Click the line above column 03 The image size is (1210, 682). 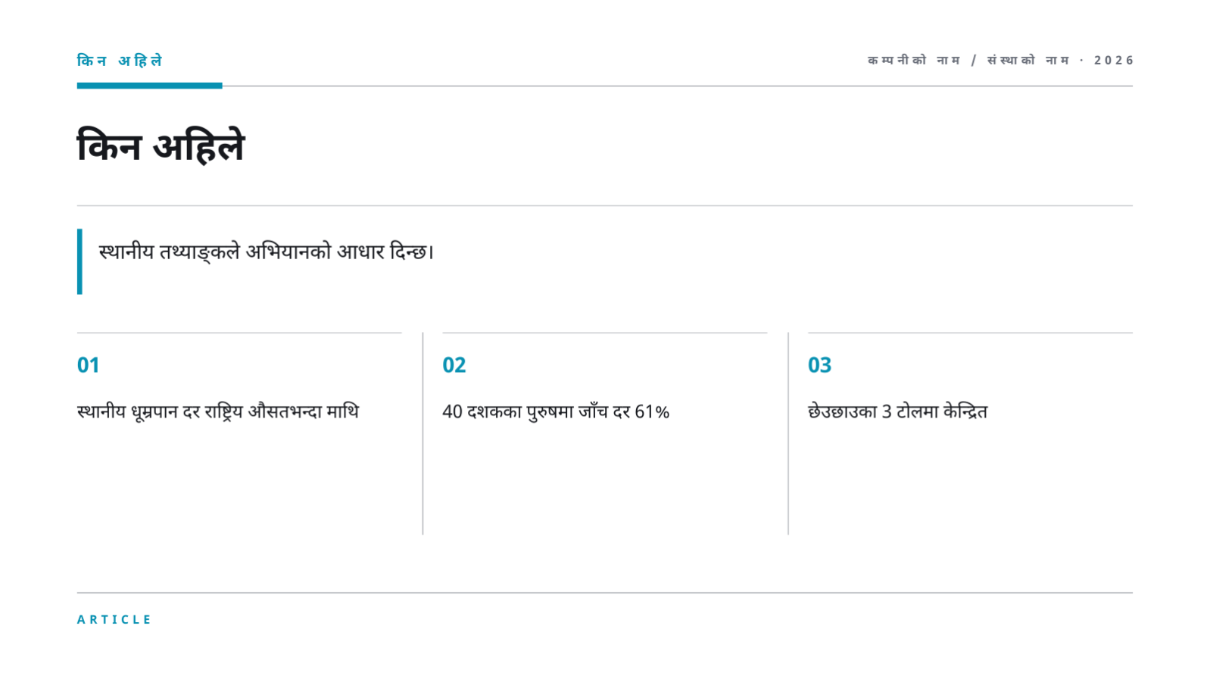click(x=970, y=333)
